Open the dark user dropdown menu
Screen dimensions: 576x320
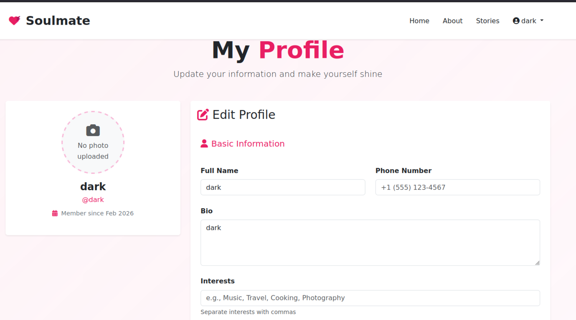tap(528, 21)
